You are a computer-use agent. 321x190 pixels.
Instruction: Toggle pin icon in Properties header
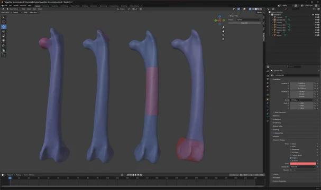pyautogui.click(x=318, y=71)
